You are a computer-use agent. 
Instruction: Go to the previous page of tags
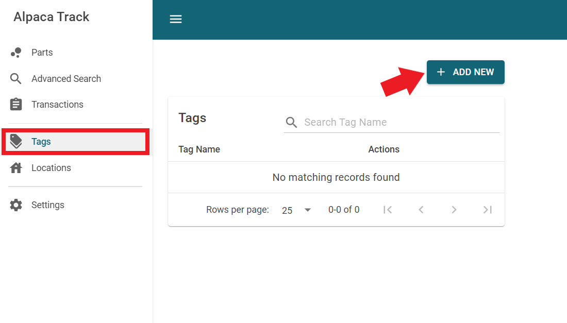pyautogui.click(x=421, y=210)
